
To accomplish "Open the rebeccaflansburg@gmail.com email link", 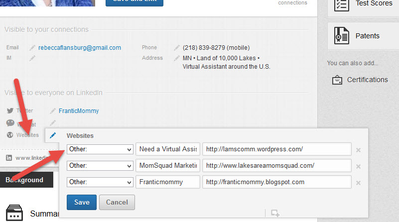I will 80,48.
